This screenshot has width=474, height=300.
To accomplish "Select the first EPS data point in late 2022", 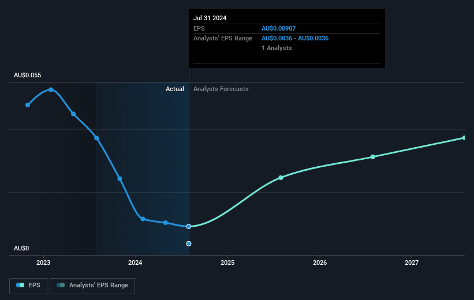I will click(28, 105).
